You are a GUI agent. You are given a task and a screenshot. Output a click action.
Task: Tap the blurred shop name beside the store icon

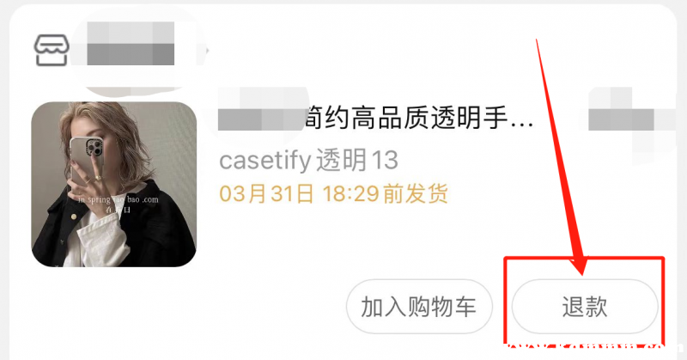[x=131, y=44]
